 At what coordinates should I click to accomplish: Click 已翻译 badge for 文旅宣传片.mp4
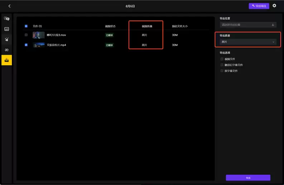pyautogui.click(x=109, y=45)
